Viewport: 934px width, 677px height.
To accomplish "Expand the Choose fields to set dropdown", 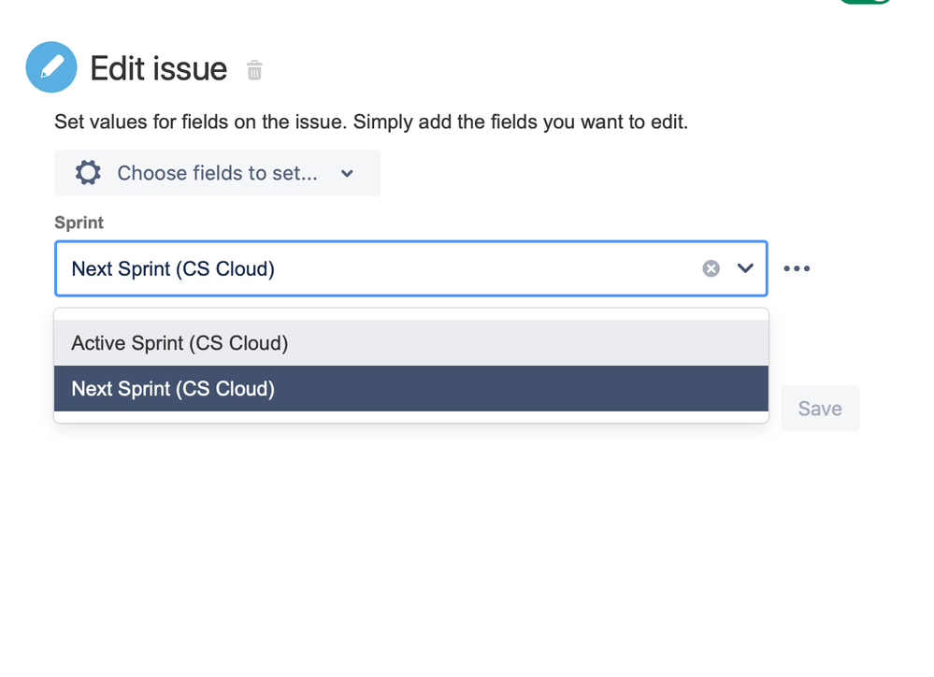I will click(217, 173).
